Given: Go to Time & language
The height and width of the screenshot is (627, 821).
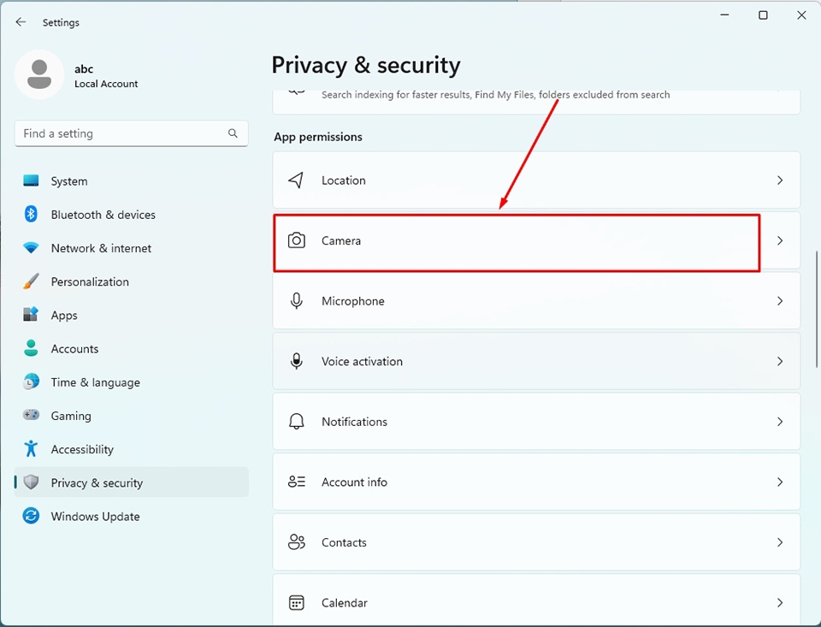Looking at the screenshot, I should click(x=131, y=382).
